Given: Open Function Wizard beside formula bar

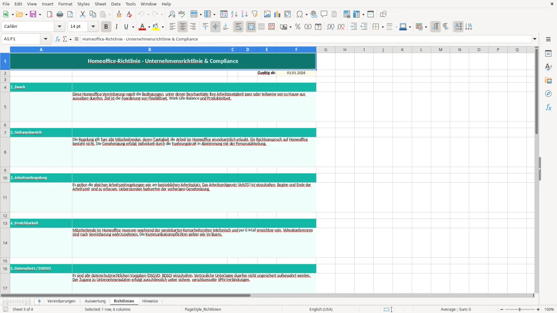Looking at the screenshot, I should click(x=58, y=39).
